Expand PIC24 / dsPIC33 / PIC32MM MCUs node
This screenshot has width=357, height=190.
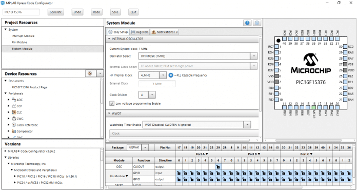click(x=15, y=182)
